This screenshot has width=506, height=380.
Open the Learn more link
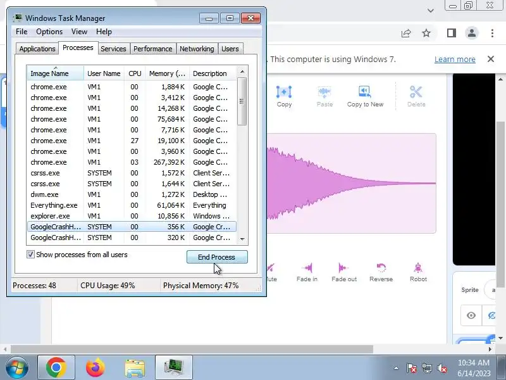coord(455,60)
